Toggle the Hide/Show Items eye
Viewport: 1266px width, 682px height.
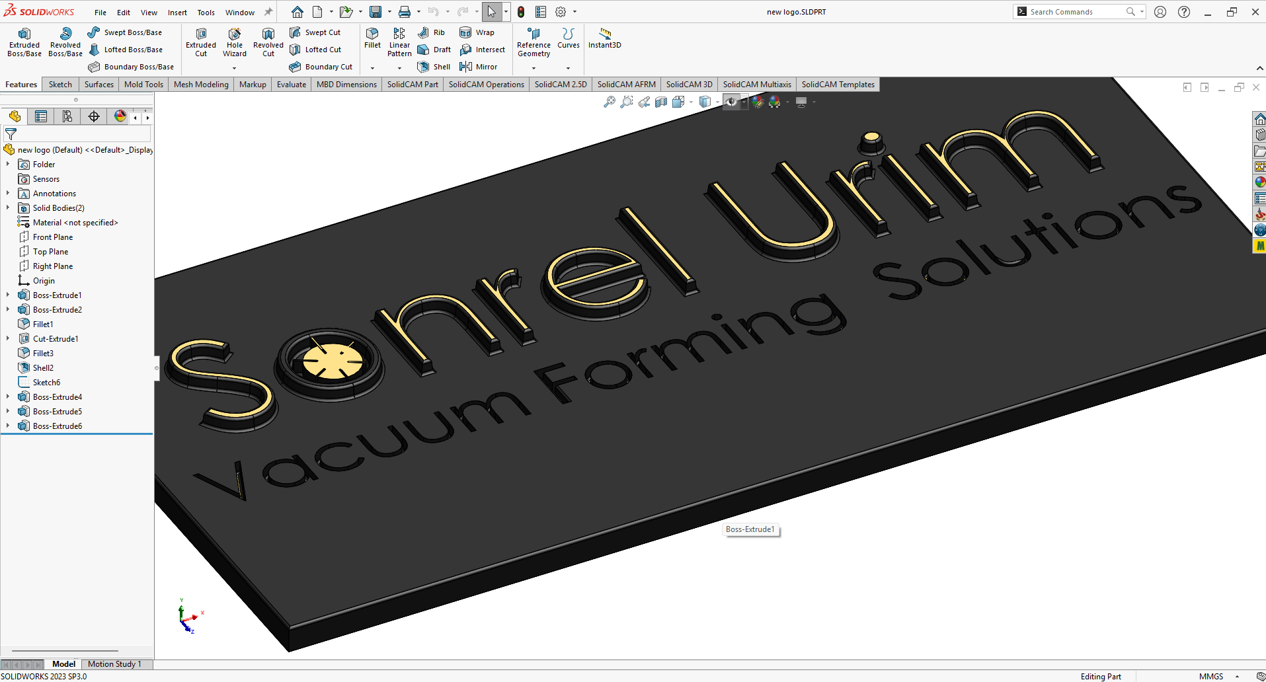click(731, 102)
